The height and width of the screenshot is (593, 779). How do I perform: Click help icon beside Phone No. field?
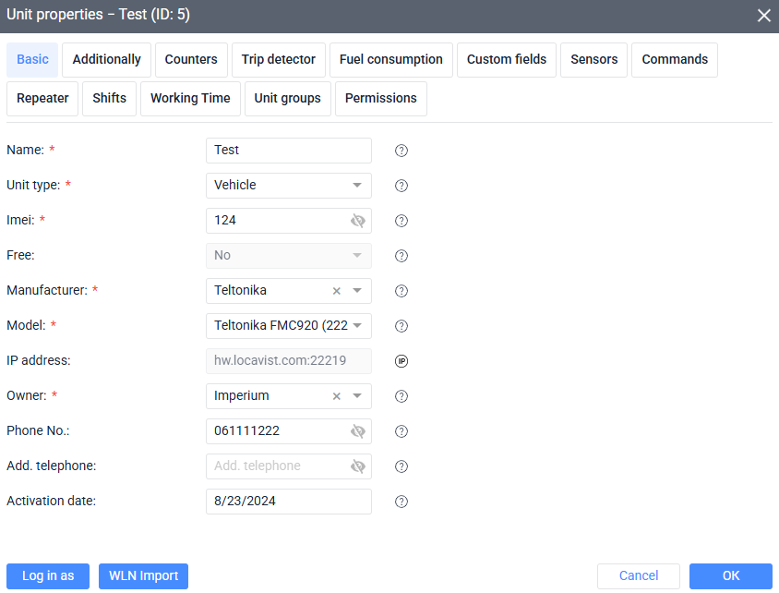pos(401,431)
